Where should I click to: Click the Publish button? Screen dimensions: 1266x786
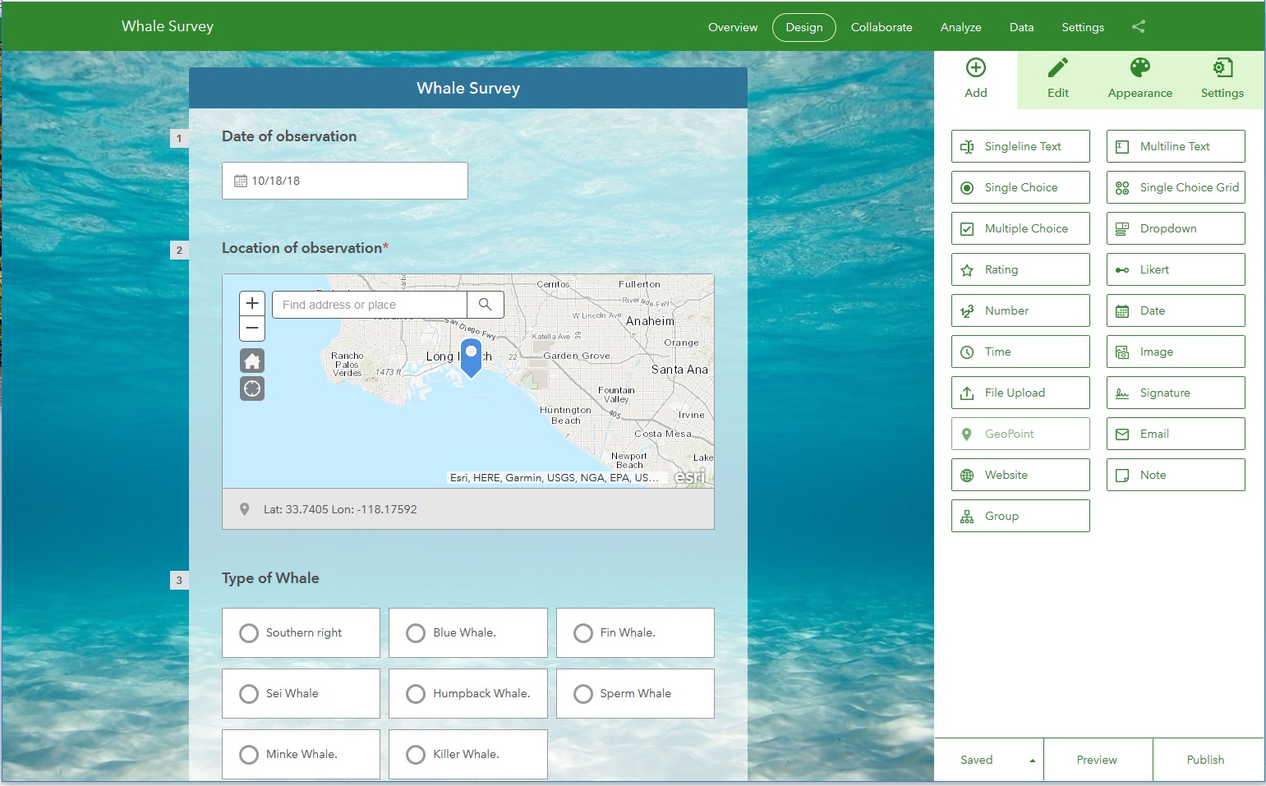[x=1205, y=760]
